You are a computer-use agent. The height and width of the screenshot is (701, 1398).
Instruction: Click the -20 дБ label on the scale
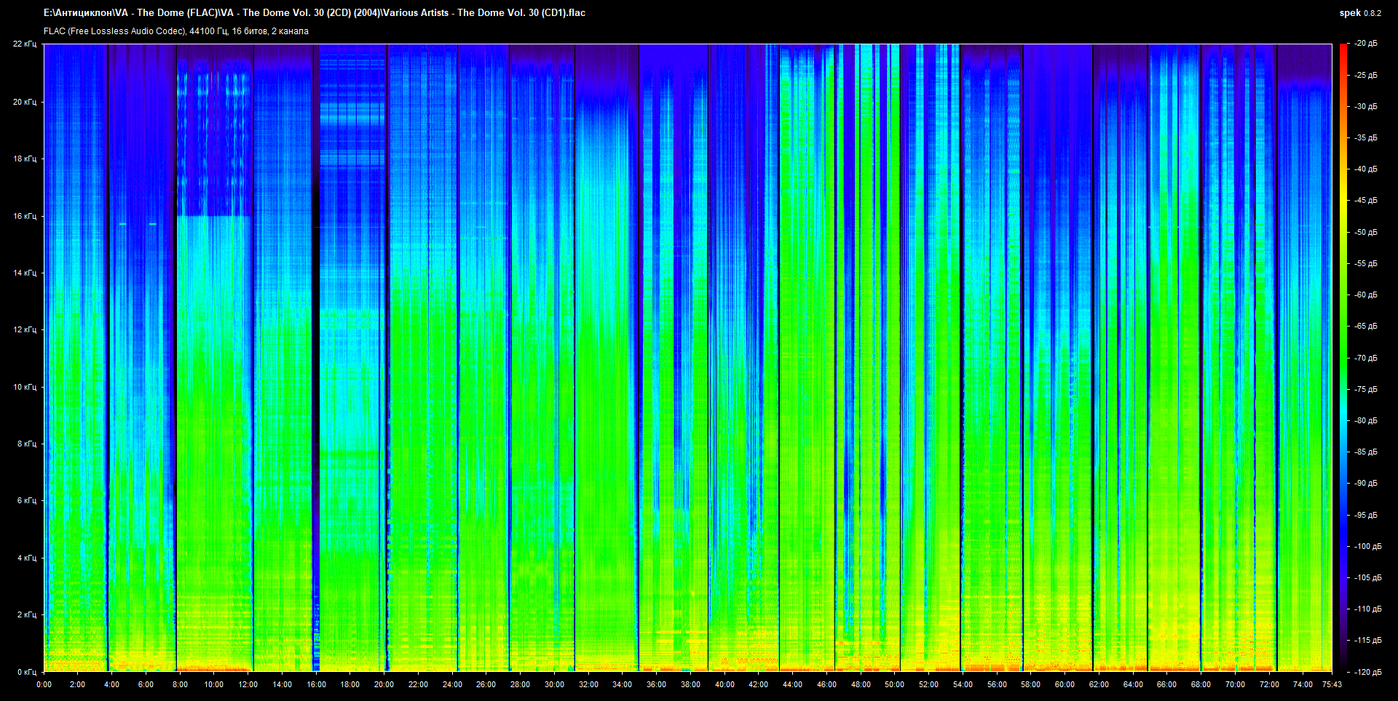[x=1365, y=44]
